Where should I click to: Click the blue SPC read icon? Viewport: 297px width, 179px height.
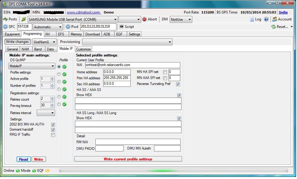point(5,27)
